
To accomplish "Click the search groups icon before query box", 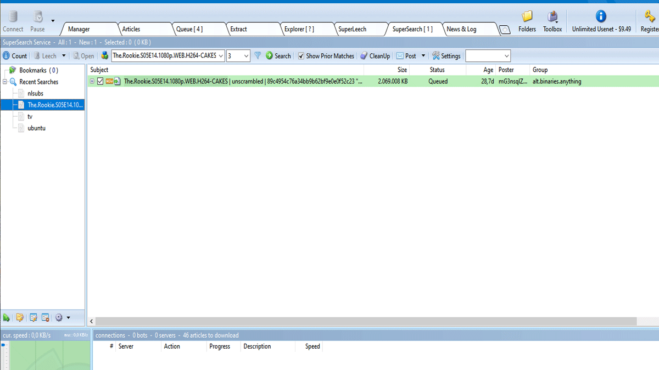I will pyautogui.click(x=105, y=56).
